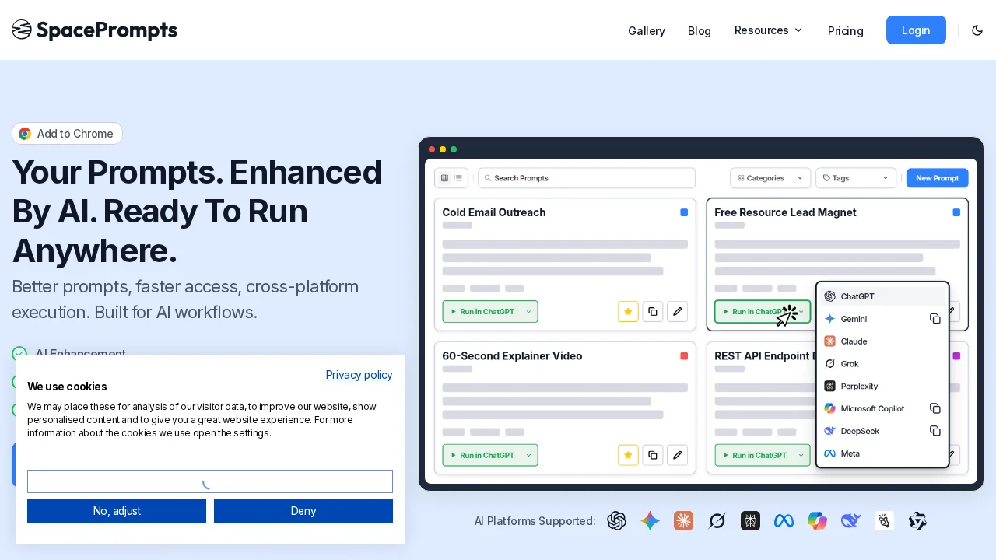Open the Gallery page
Image resolution: width=996 pixels, height=560 pixels.
(x=646, y=31)
